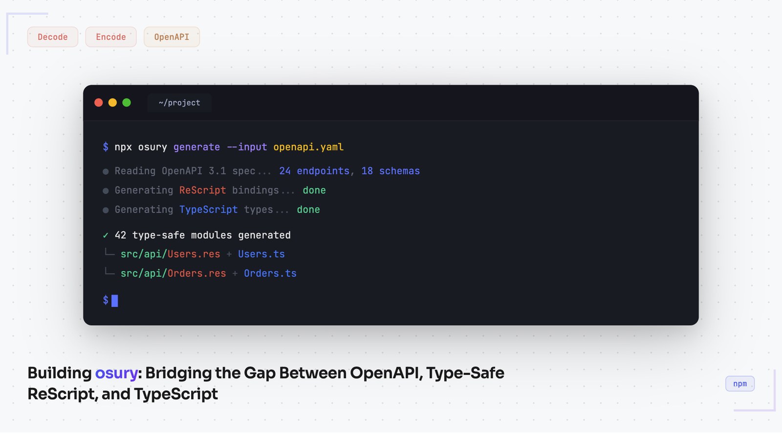Click the bullet beside Generating TypeScript types

click(105, 209)
